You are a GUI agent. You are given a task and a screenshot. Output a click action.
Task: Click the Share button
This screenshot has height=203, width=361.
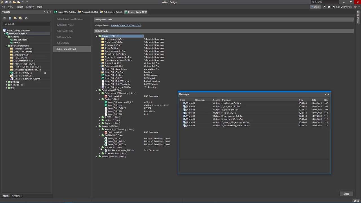(x=315, y=7)
